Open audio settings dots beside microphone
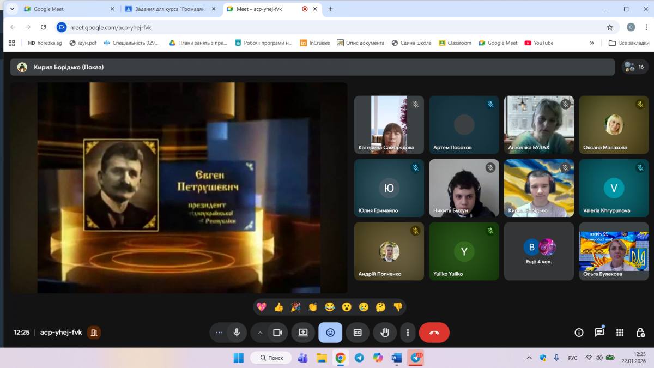 click(x=219, y=333)
